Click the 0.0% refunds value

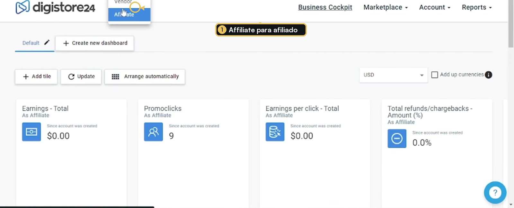tap(422, 143)
